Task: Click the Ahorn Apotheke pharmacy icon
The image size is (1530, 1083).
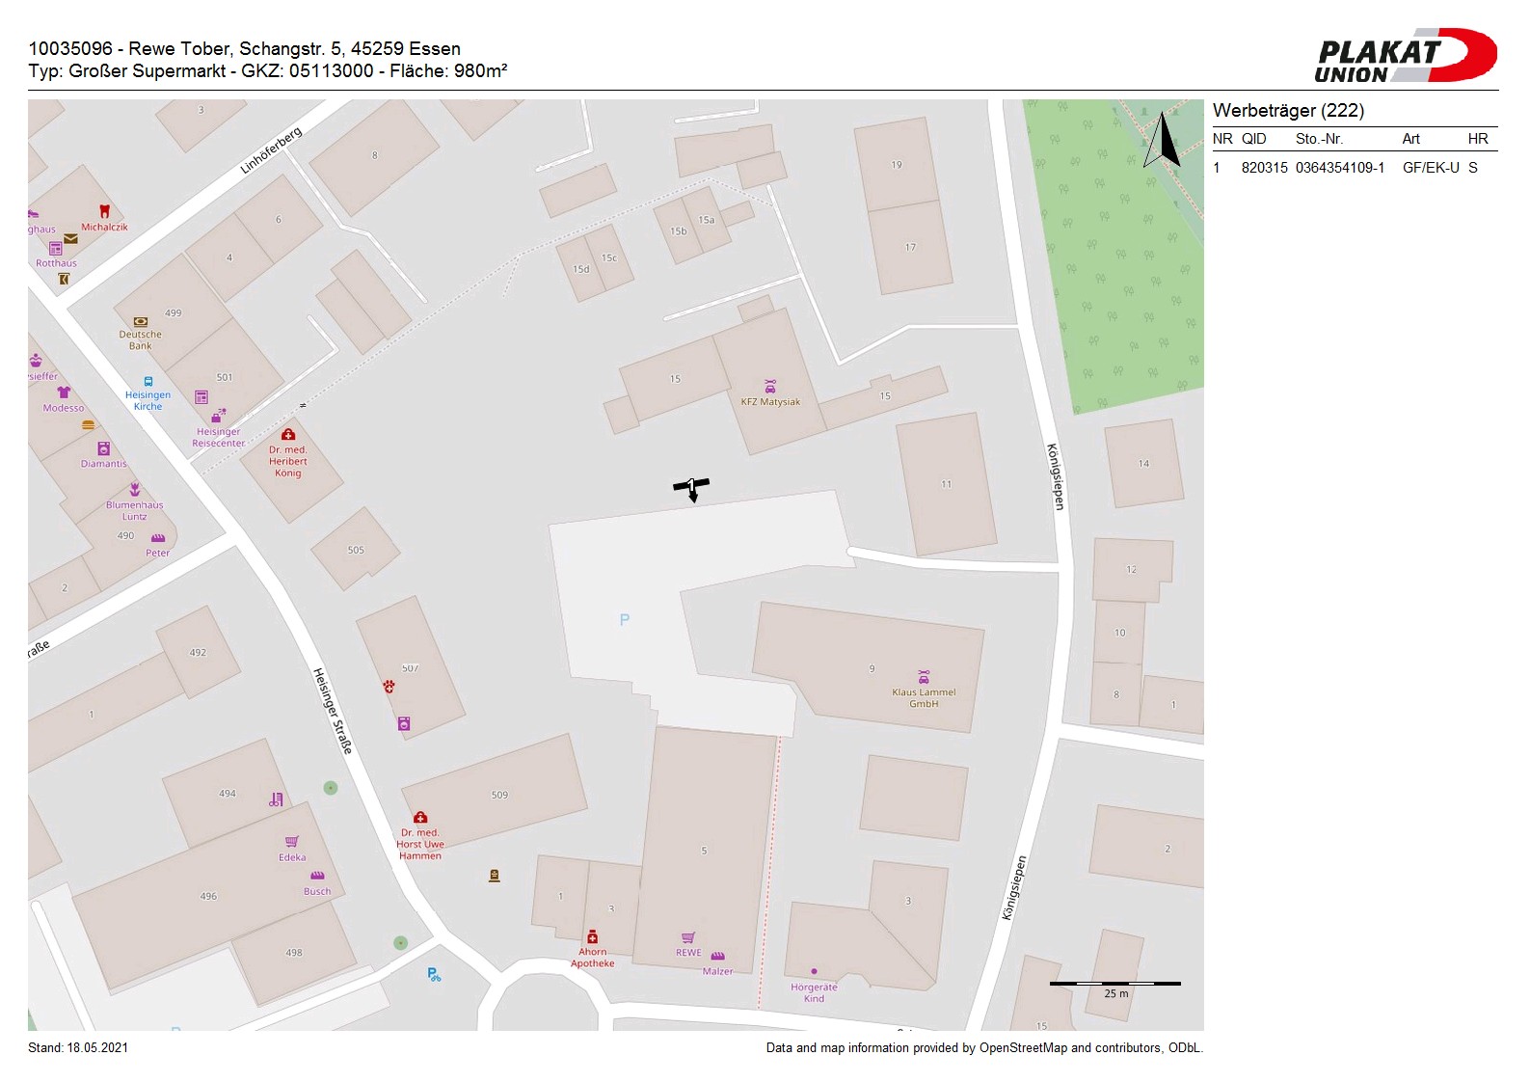Action: tap(592, 937)
